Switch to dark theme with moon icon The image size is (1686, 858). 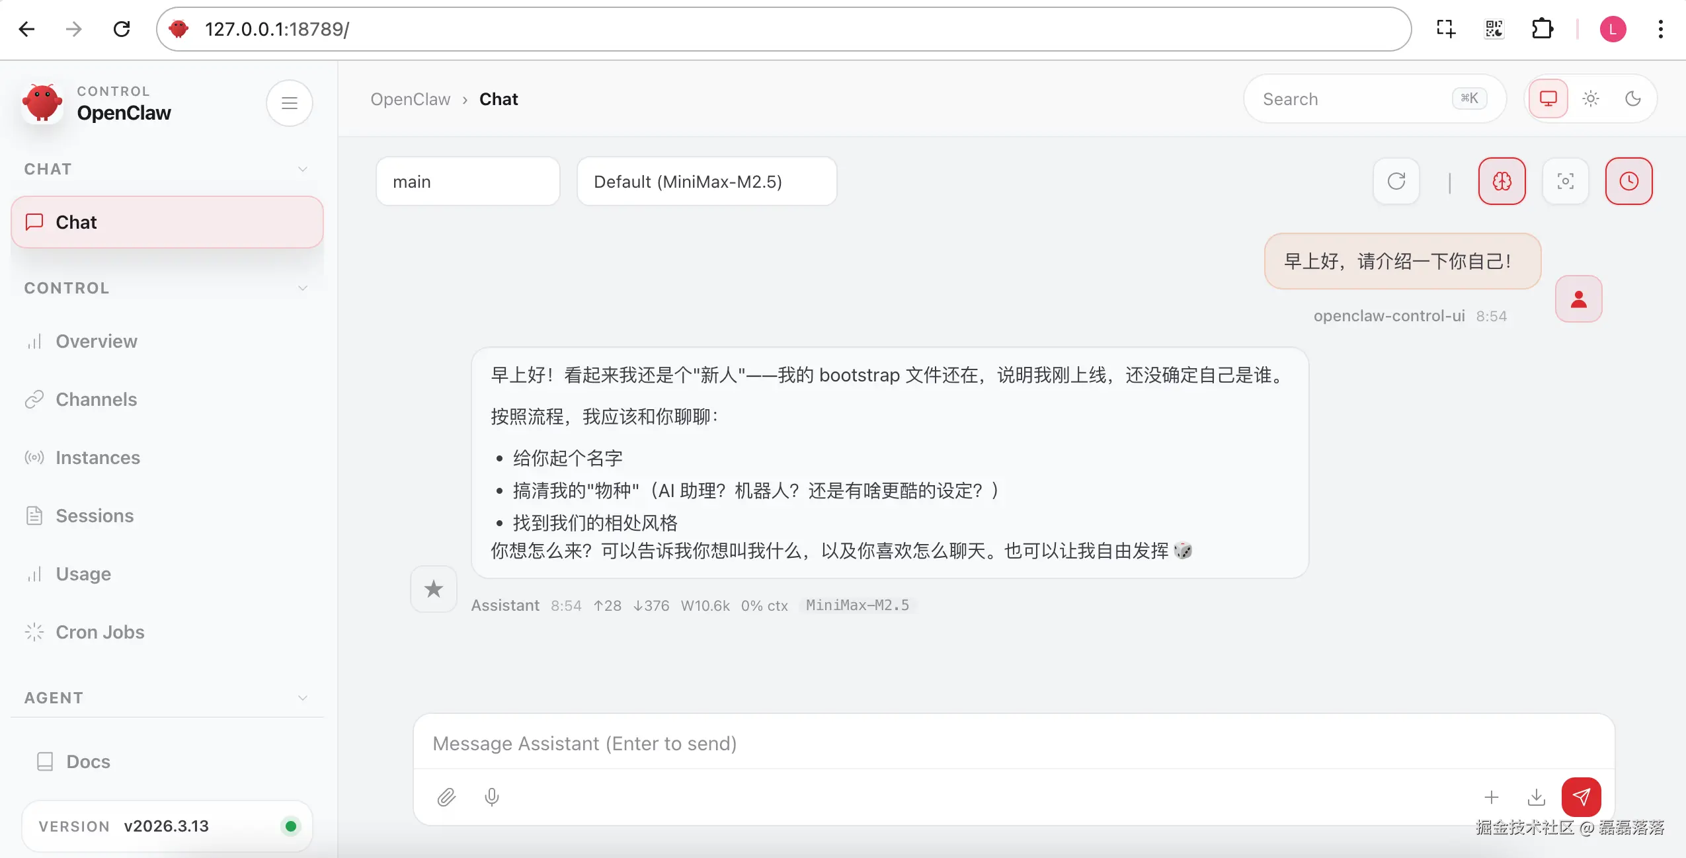coord(1633,98)
